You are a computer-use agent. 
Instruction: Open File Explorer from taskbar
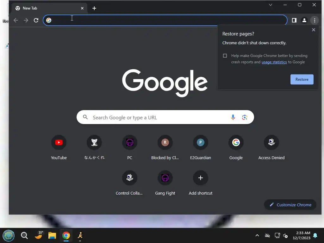[x=52, y=235]
